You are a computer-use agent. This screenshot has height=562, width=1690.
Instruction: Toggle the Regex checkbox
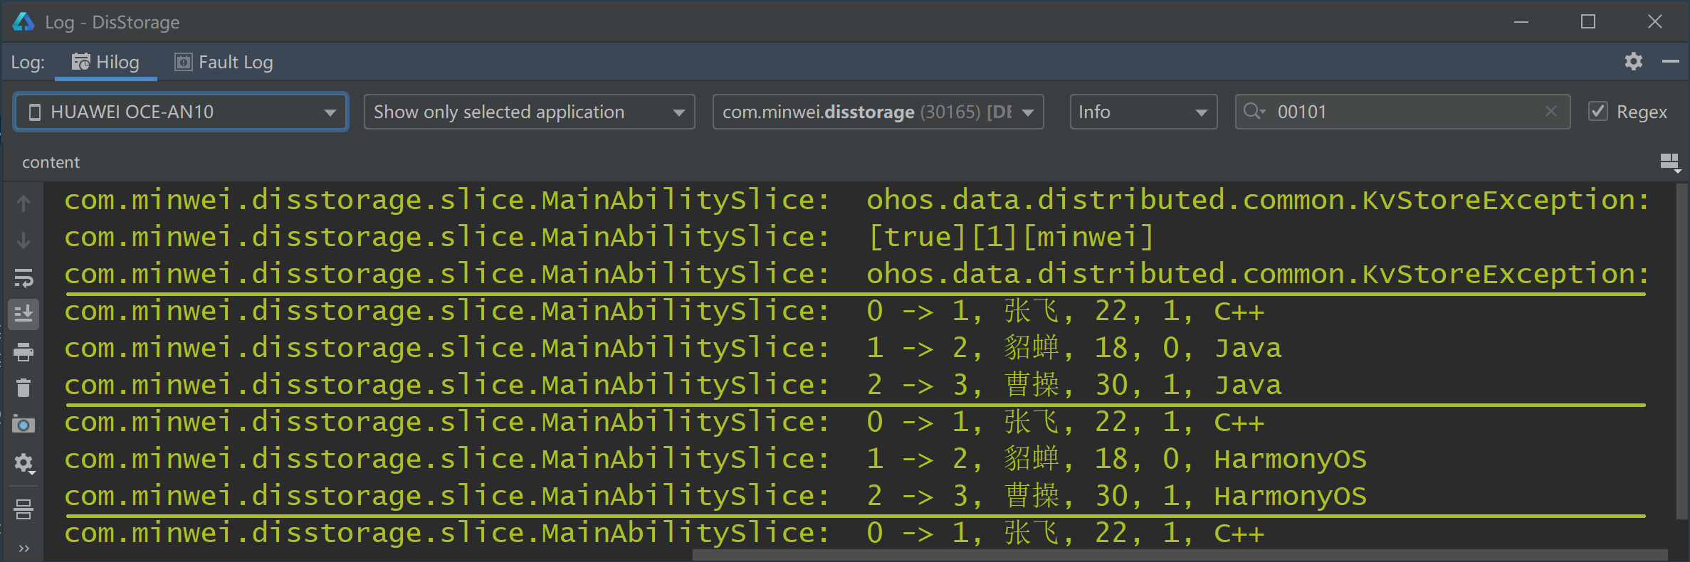tap(1598, 111)
